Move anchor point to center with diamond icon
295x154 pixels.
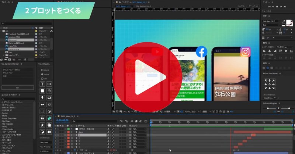(270, 85)
